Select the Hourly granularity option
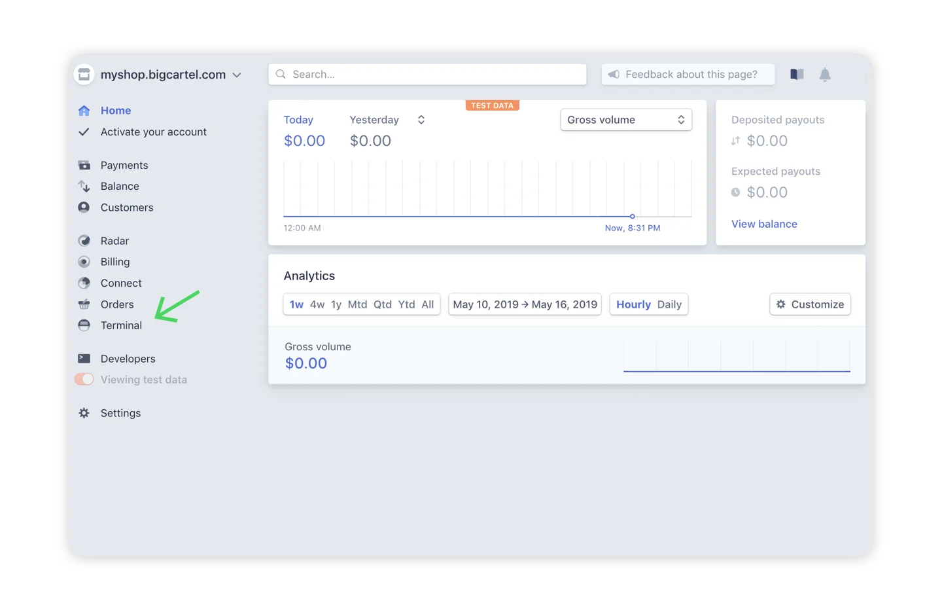Viewport: 942px width, 597px height. 633,304
